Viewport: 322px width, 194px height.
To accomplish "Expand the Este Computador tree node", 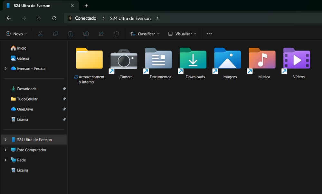I will pos(5,150).
